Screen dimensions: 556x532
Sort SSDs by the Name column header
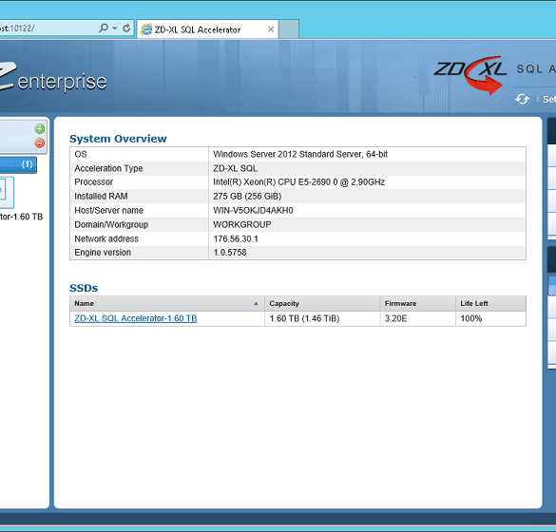click(167, 304)
